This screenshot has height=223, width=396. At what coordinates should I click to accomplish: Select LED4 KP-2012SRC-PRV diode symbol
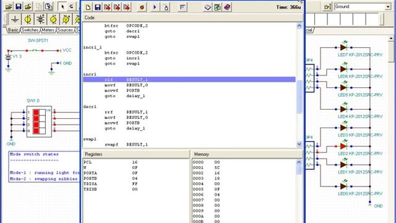[x=343, y=109]
